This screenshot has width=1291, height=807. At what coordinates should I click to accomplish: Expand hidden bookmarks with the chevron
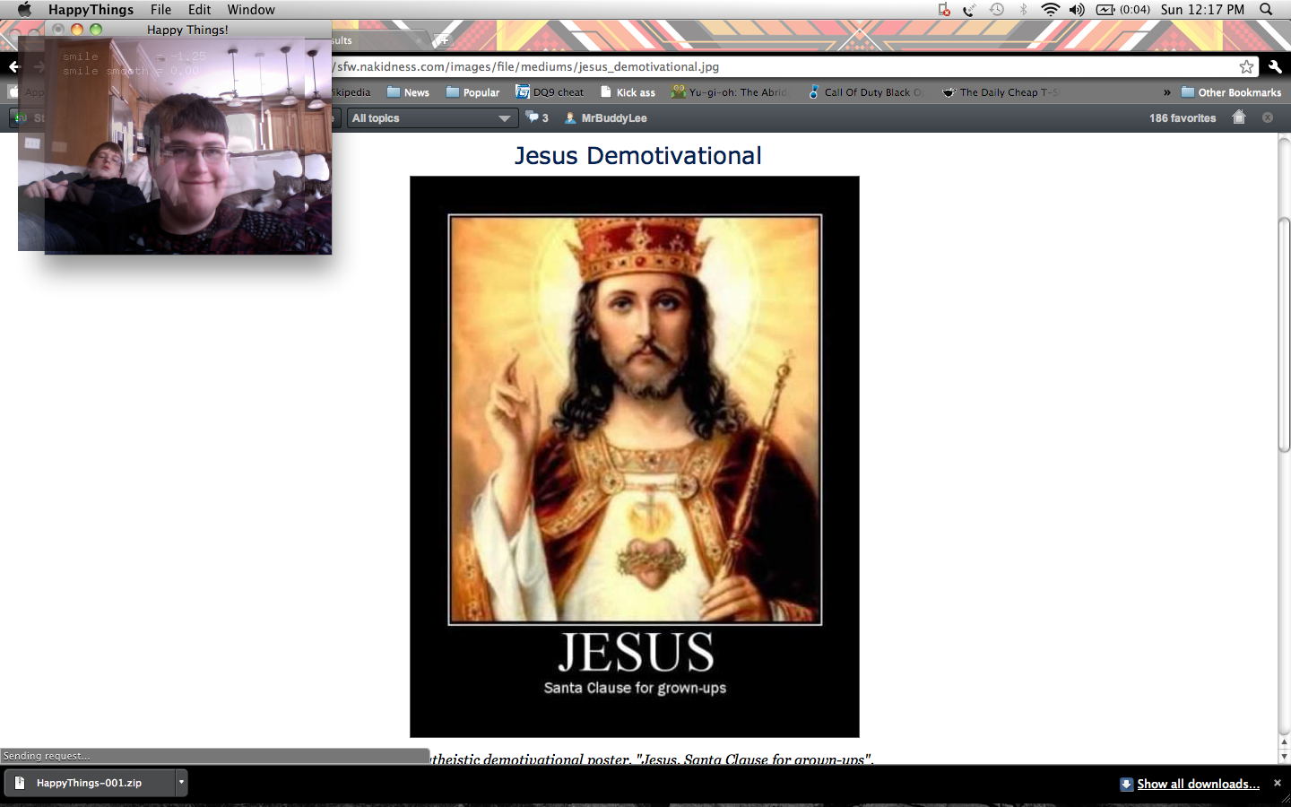tap(1166, 92)
